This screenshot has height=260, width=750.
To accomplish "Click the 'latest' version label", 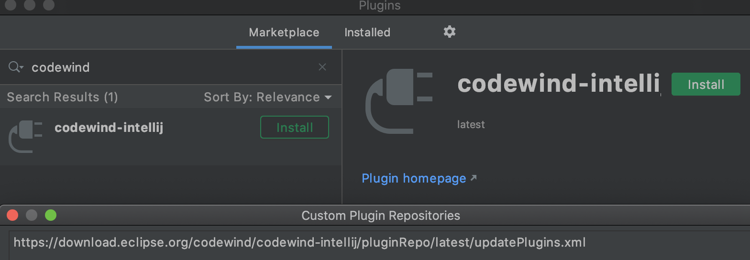I will (471, 124).
